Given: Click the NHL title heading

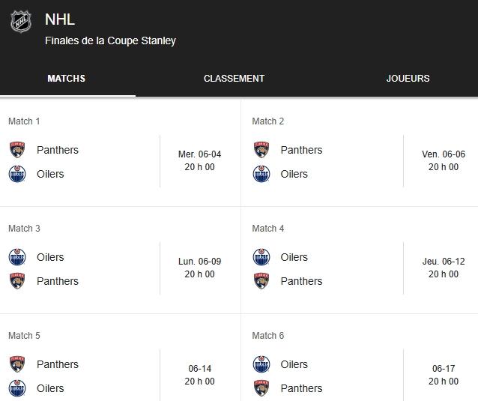Looking at the screenshot, I should [60, 19].
